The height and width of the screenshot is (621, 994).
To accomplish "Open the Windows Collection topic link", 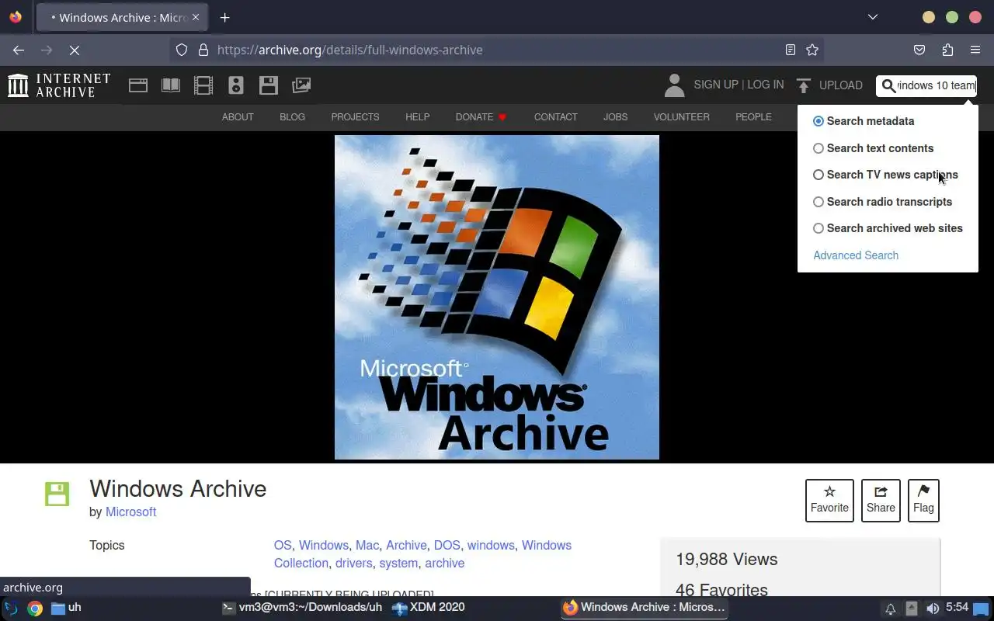I will (422, 554).
